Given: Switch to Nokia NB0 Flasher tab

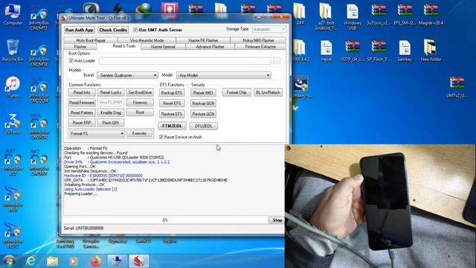Looking at the screenshot, I should [258, 40].
